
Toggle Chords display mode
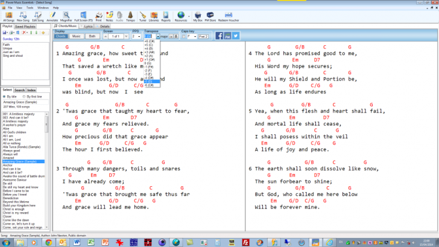[61, 36]
